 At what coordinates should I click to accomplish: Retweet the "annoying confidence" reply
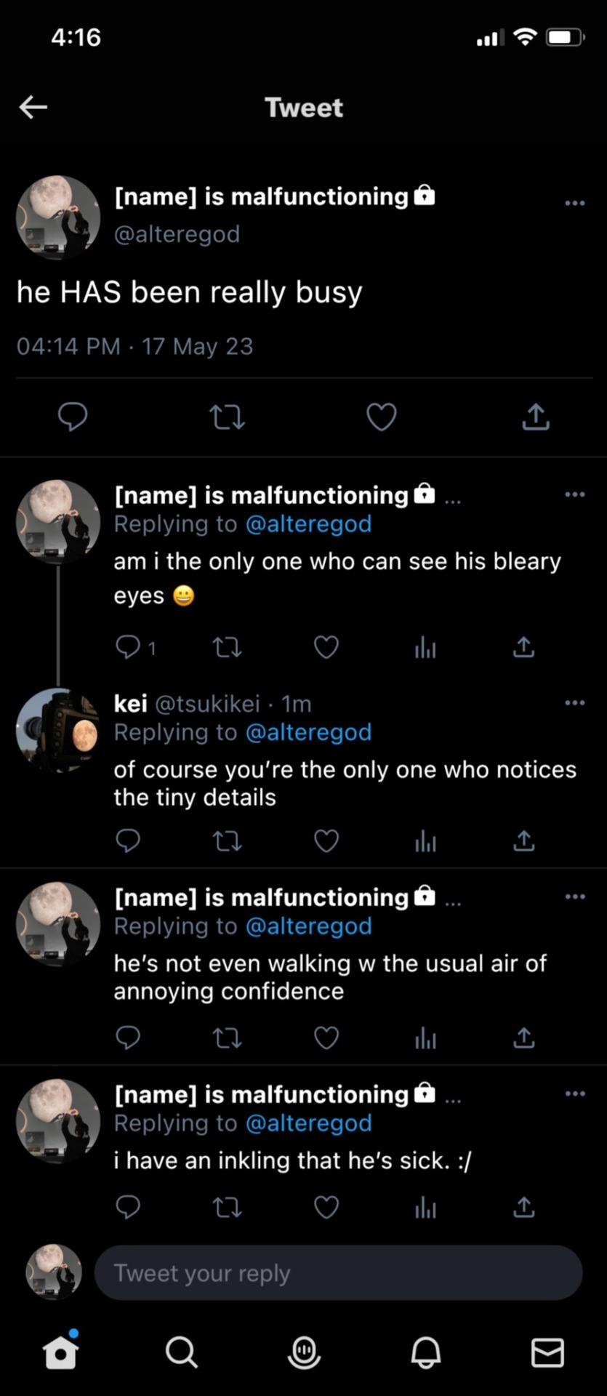click(x=227, y=1038)
